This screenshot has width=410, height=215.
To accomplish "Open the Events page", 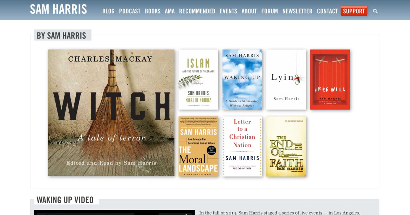I will pyautogui.click(x=228, y=11).
